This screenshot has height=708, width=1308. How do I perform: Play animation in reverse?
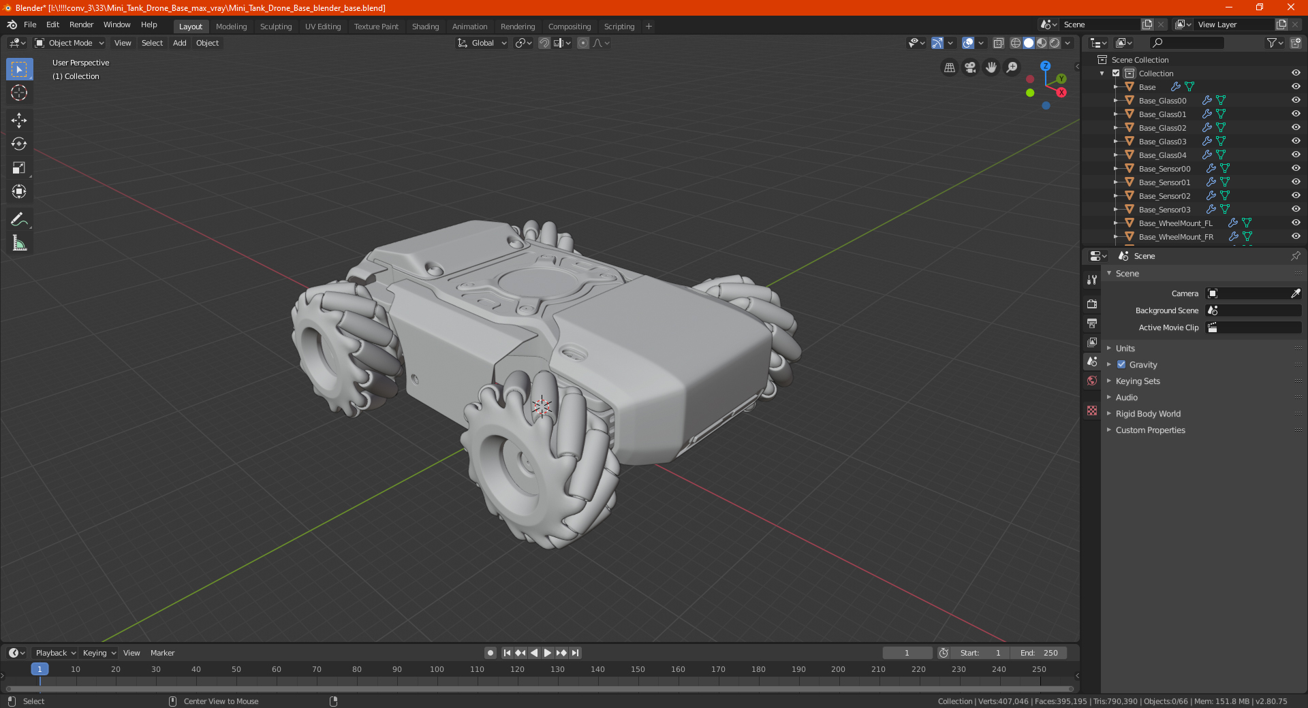tap(534, 653)
